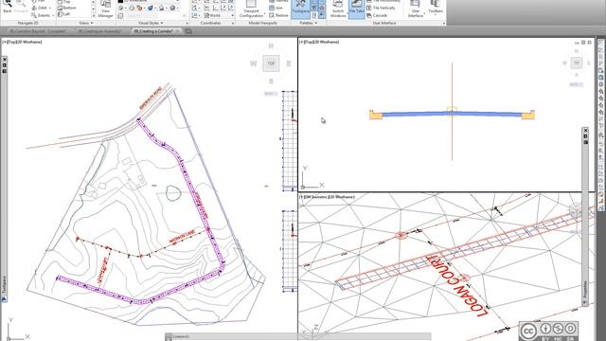Click the Back navigation button

[8, 7]
